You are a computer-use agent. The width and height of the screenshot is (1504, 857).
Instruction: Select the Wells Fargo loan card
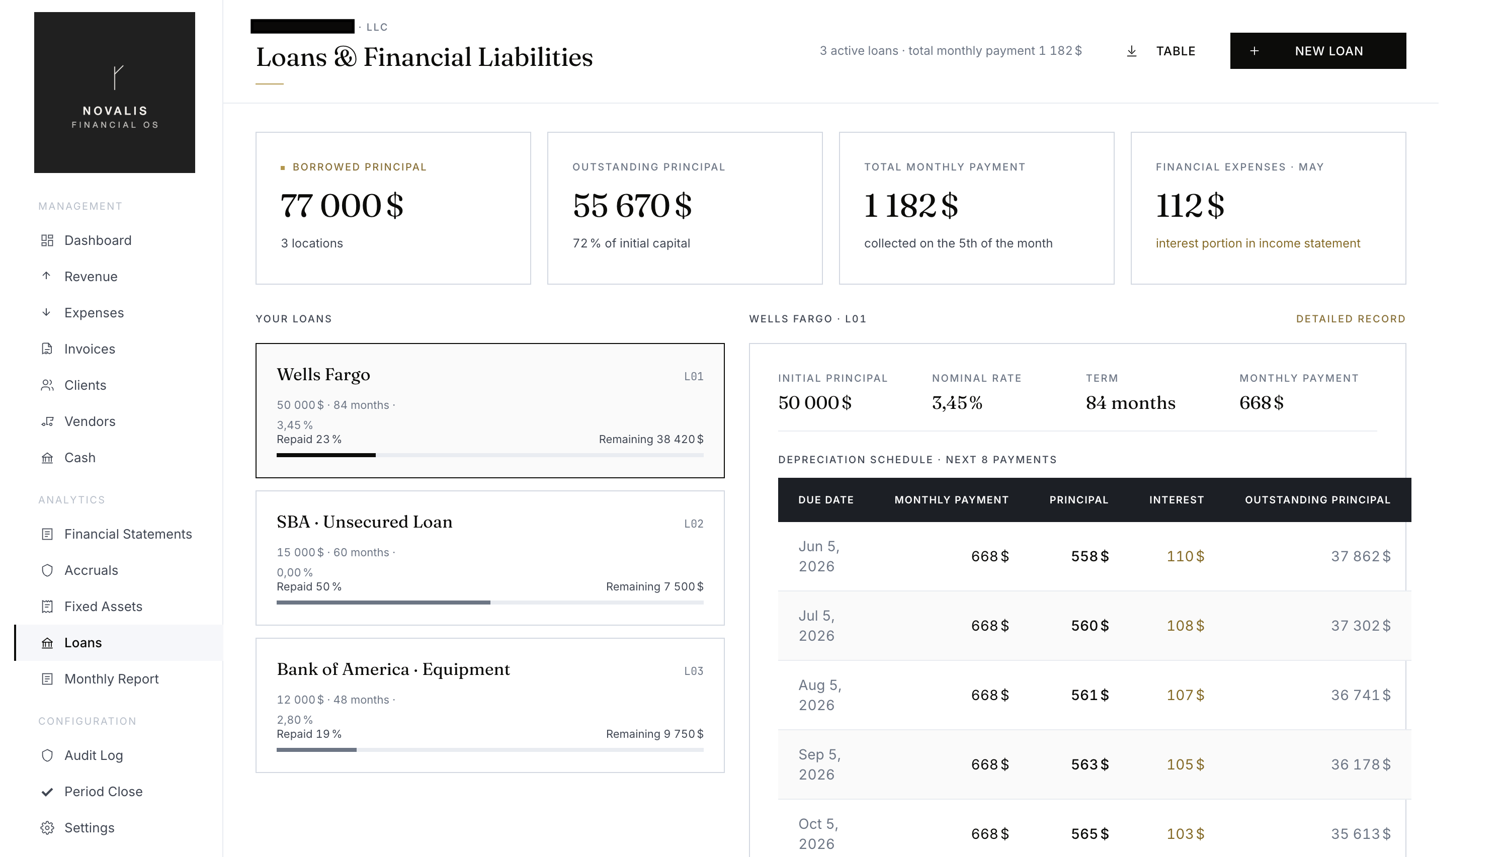coord(490,410)
